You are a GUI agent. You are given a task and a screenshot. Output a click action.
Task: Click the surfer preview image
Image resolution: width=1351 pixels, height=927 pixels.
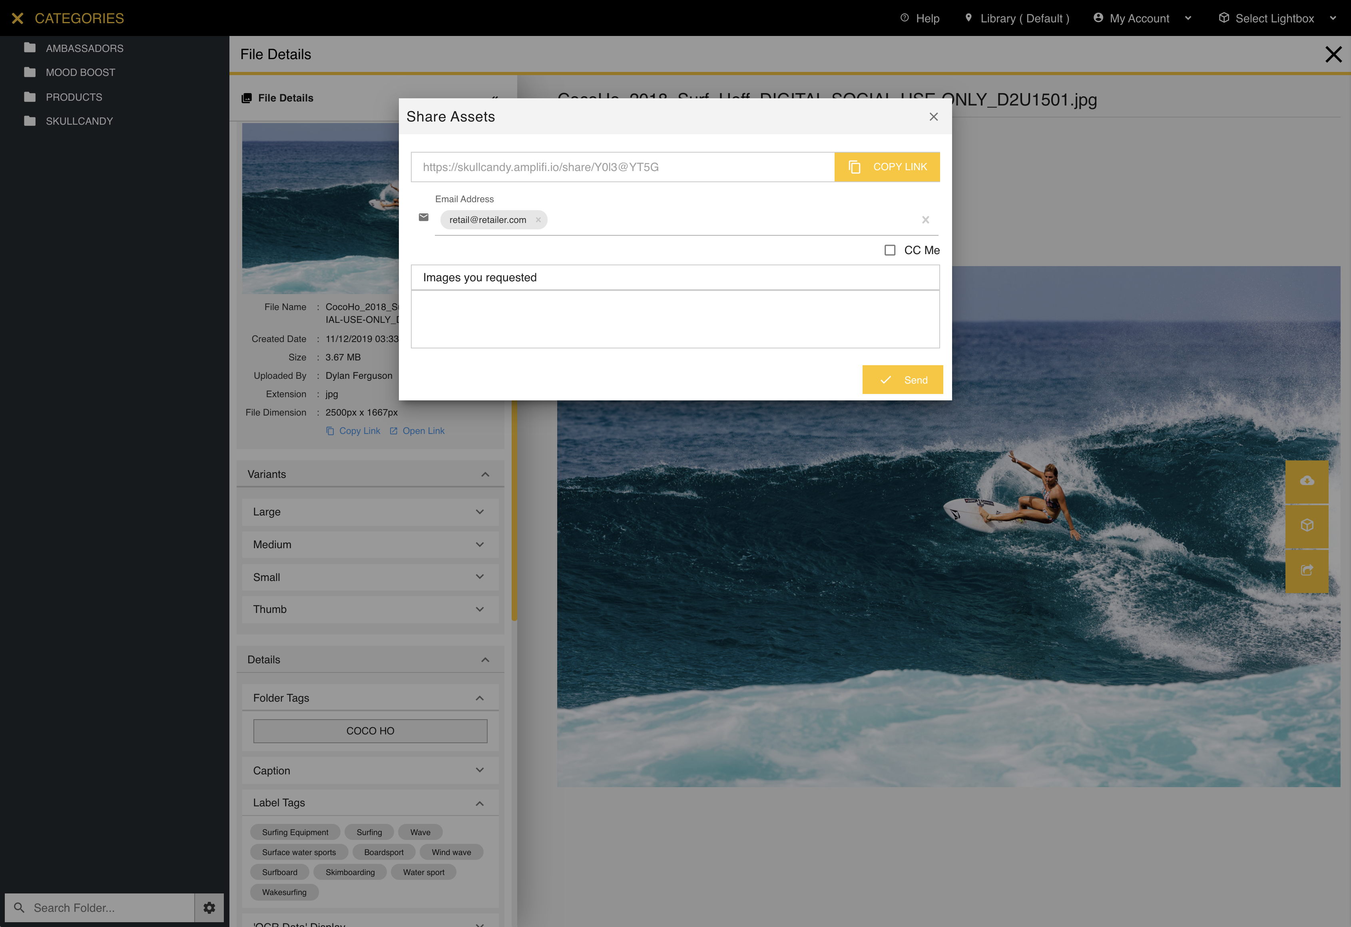948,593
